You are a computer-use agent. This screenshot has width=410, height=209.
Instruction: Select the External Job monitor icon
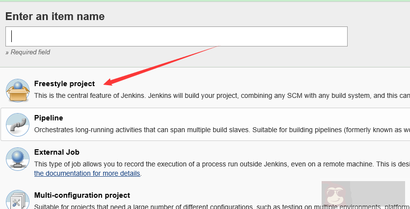click(18, 159)
